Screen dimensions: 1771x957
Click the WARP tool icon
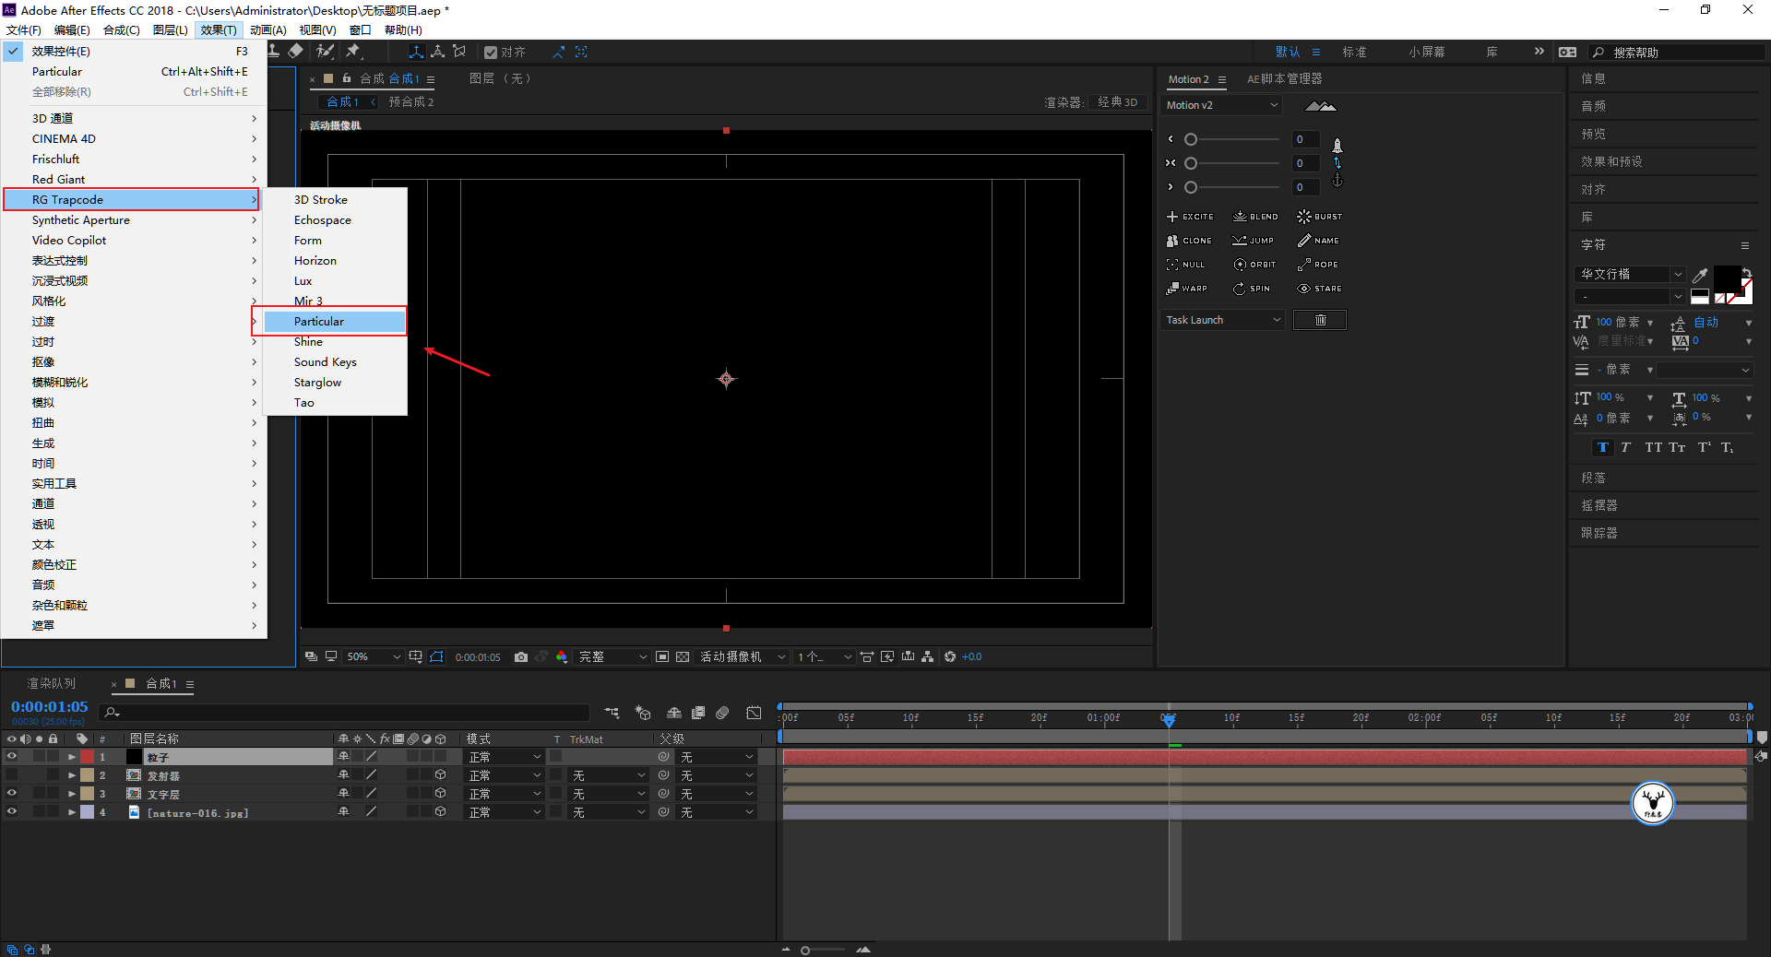[x=1172, y=289]
